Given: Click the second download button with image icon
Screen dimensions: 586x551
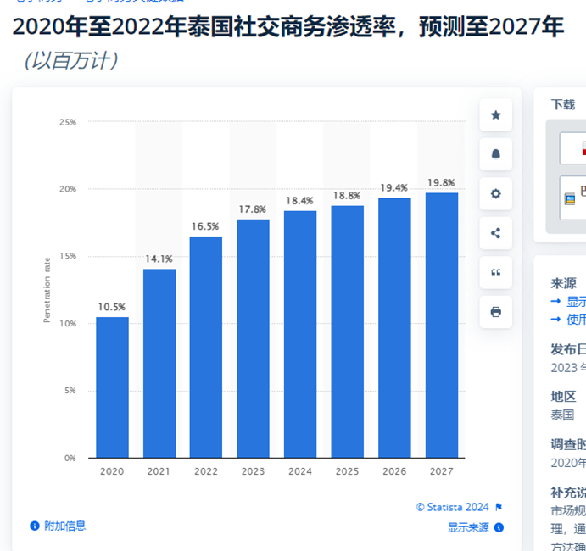Looking at the screenshot, I should pos(573,197).
